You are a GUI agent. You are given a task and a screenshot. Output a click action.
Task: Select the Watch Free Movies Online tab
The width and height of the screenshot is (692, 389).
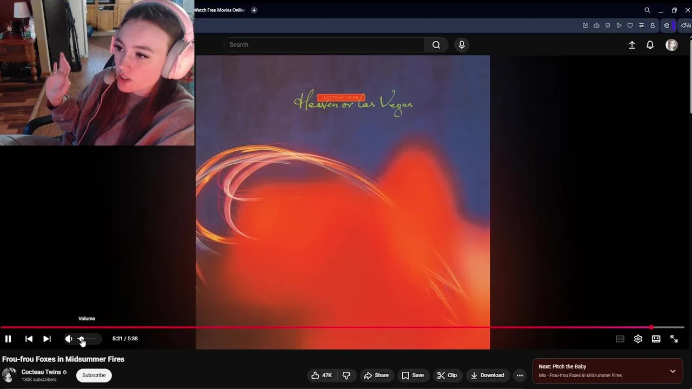tap(219, 10)
